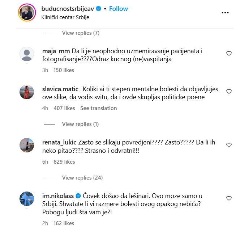View the 829 likes on renata_lukic's comment
This screenshot has width=240, height=231.
pyautogui.click(x=64, y=162)
